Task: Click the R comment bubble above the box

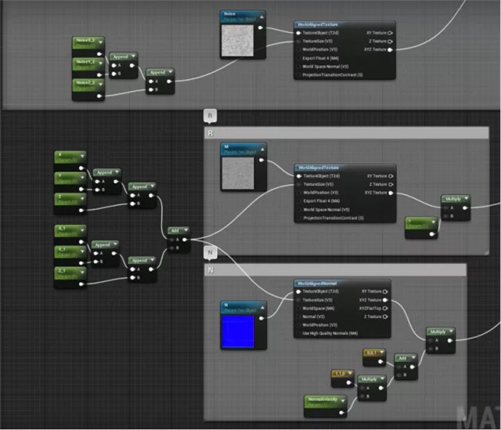Action: pos(210,115)
